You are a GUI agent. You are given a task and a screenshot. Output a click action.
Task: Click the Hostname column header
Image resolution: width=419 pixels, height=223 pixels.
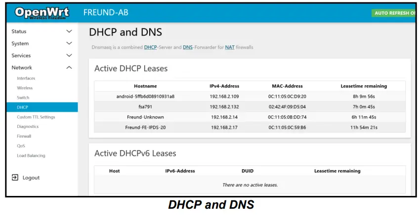tap(145, 86)
